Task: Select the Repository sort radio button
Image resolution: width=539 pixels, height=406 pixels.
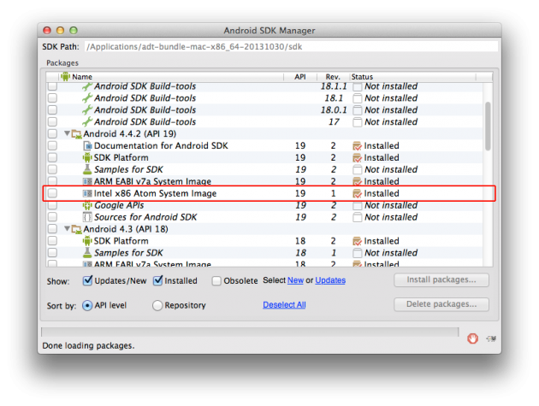Action: point(157,305)
